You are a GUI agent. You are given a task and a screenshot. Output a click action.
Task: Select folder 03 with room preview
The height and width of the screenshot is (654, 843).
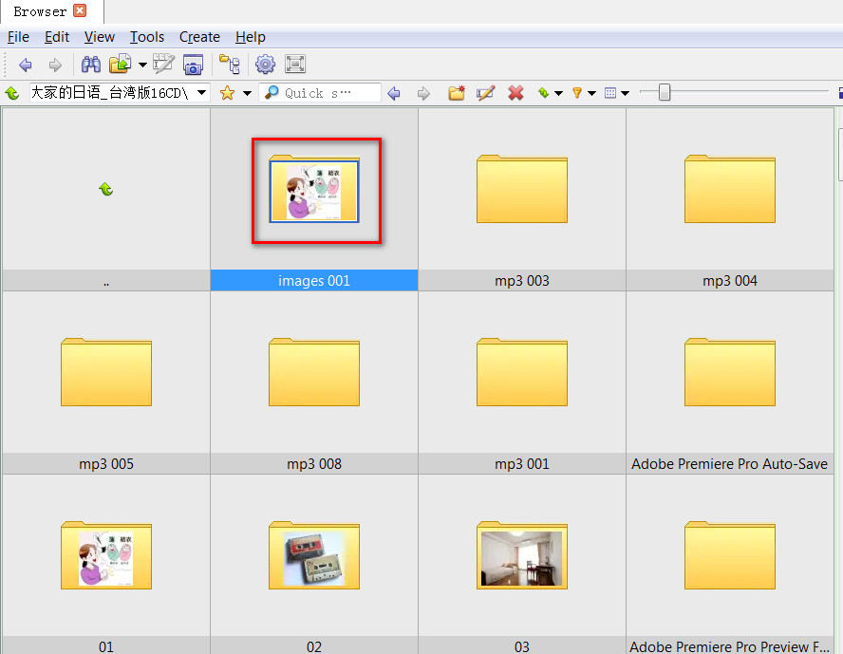coord(522,555)
